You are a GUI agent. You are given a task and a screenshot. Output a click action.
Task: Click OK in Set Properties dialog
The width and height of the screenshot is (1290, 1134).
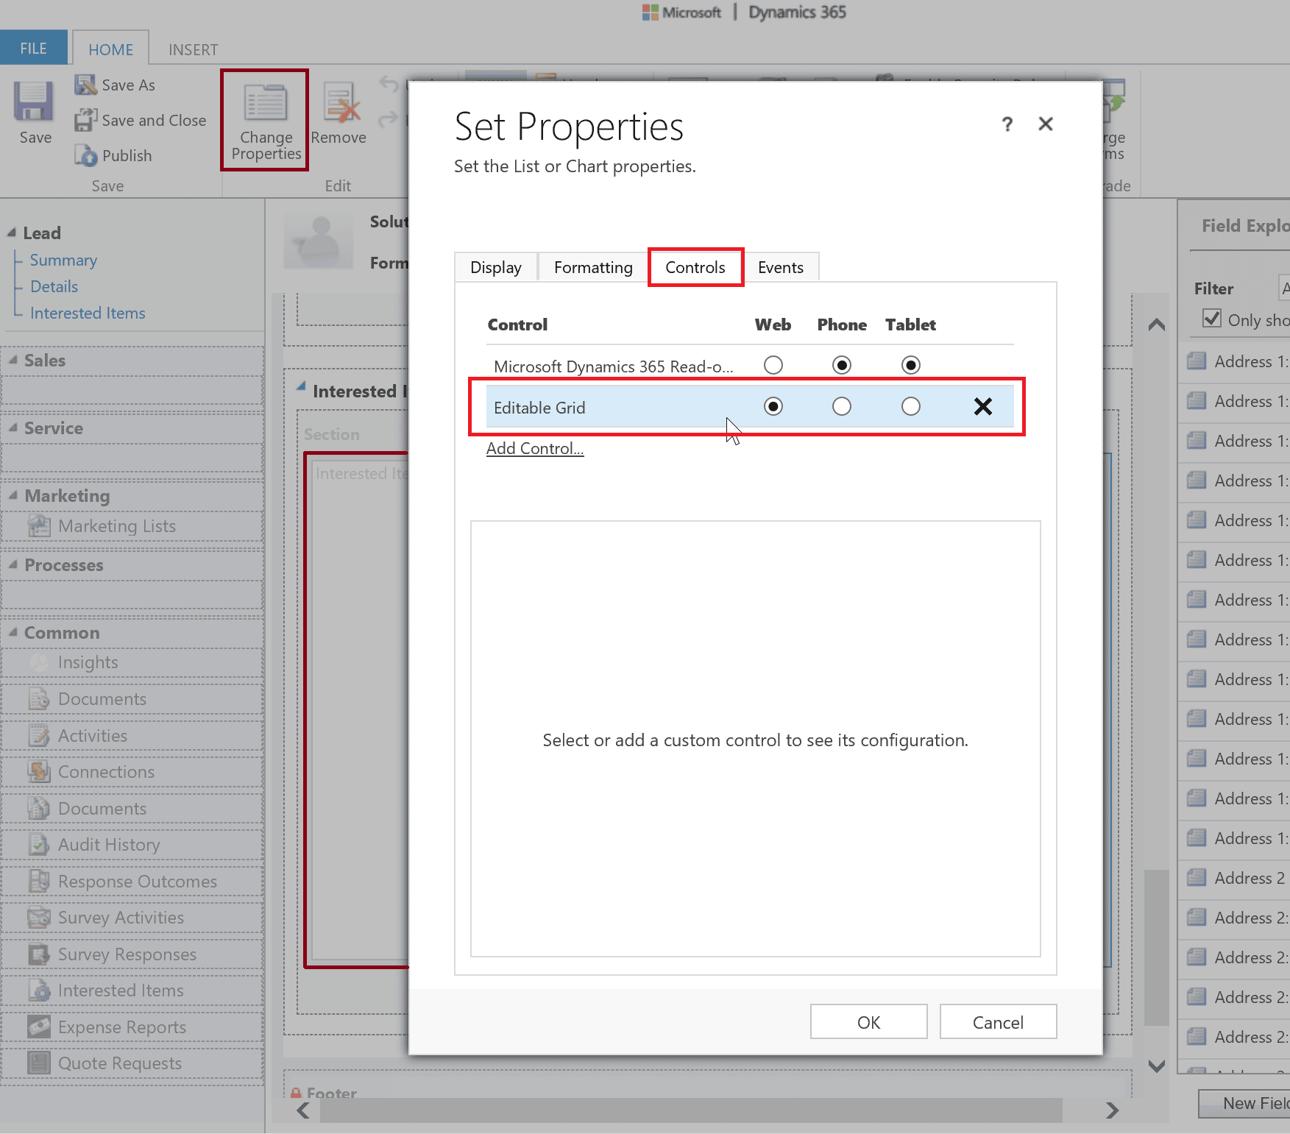tap(868, 1021)
